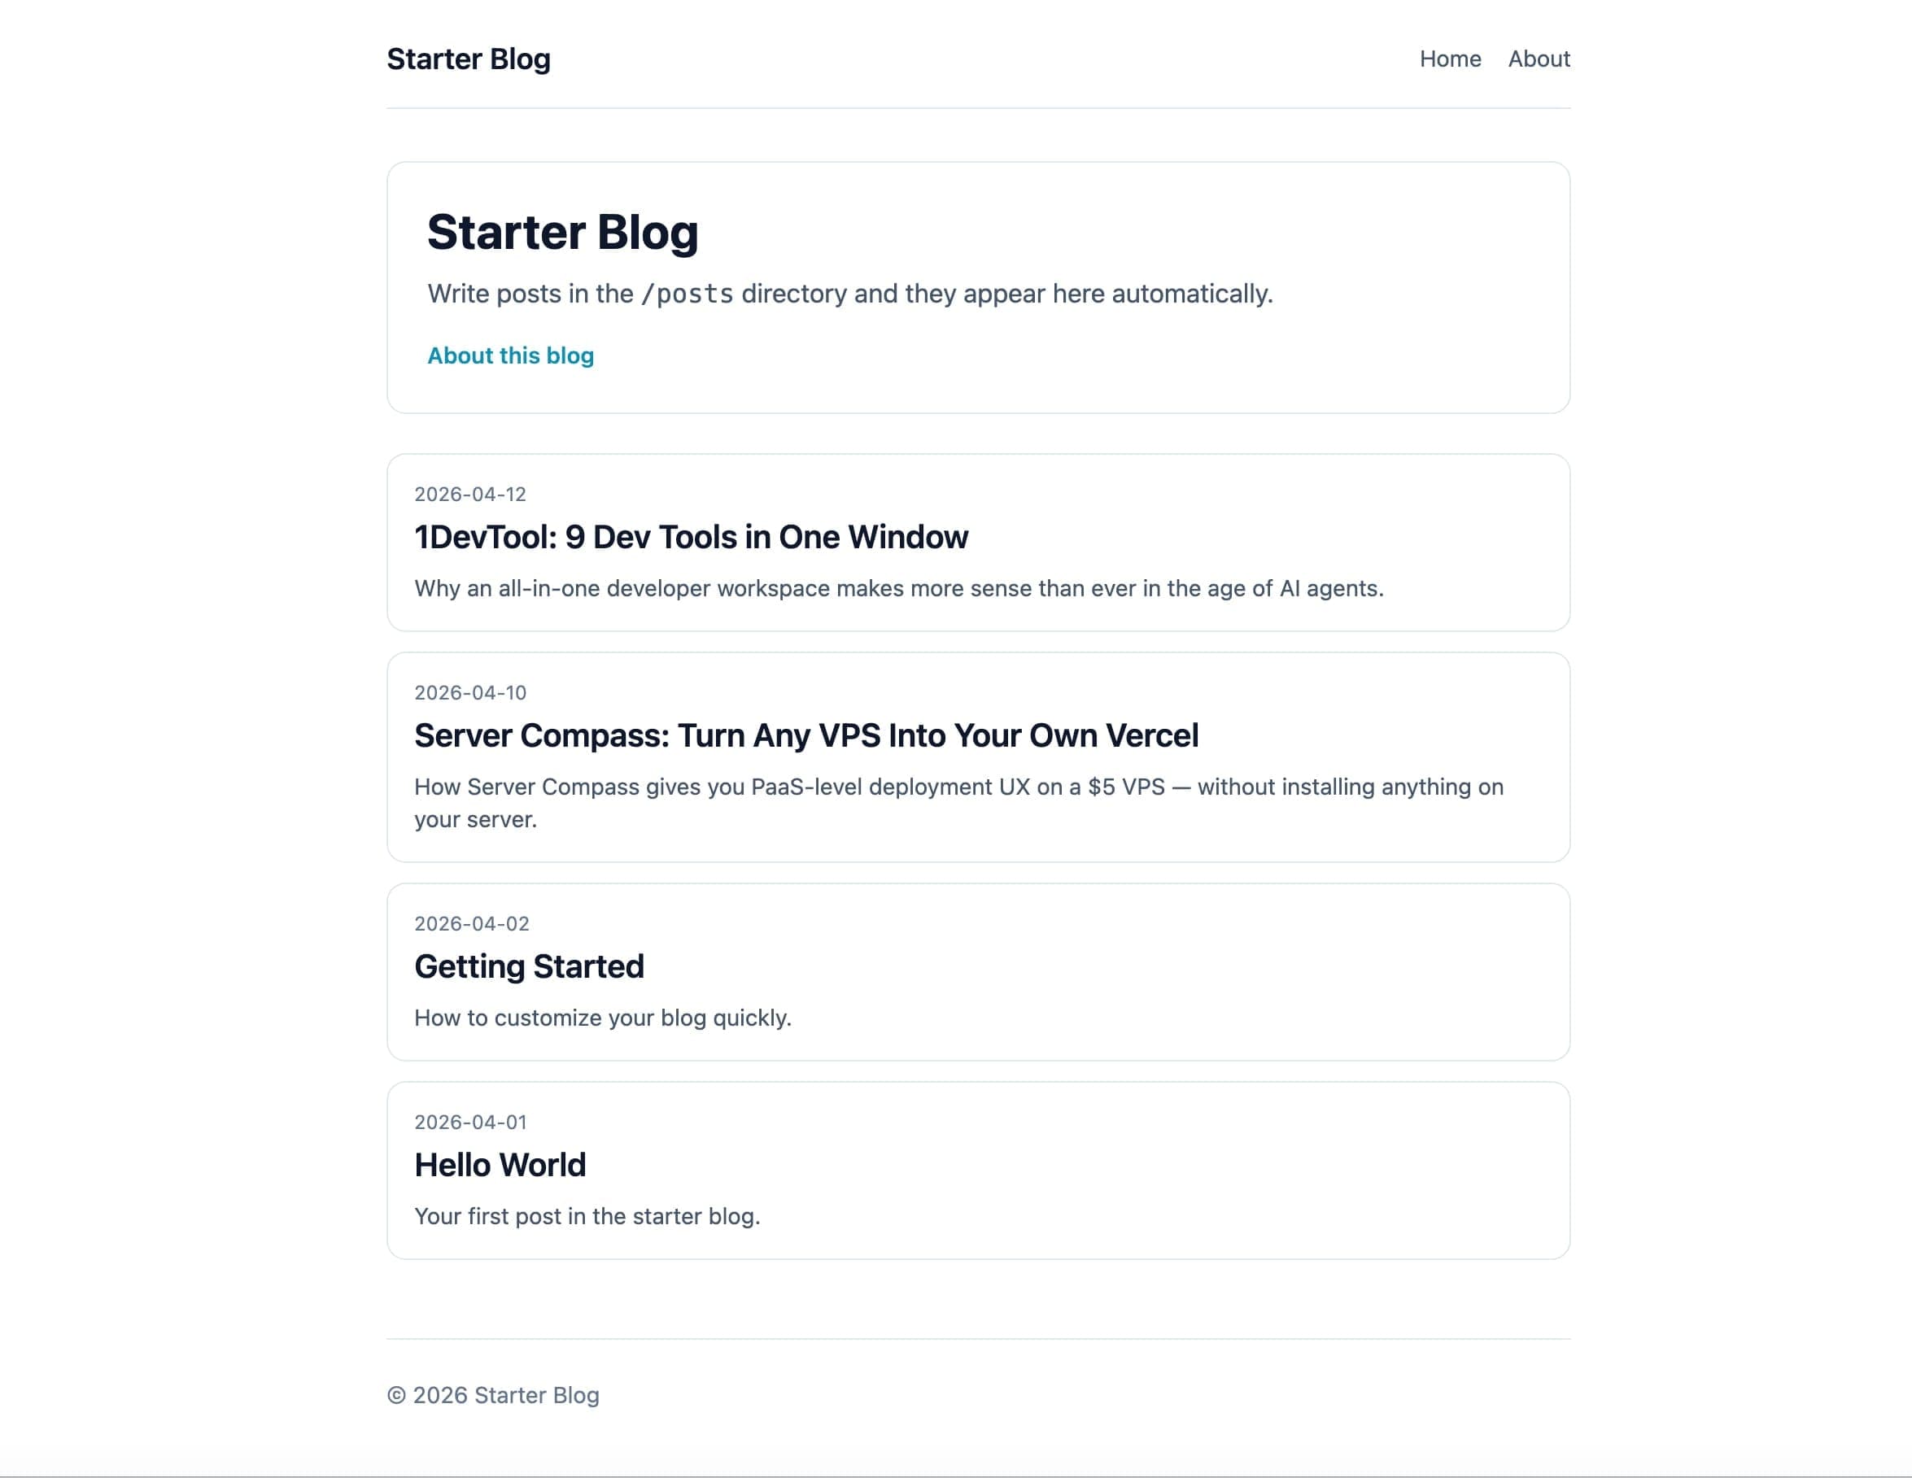1912x1478 pixels.
Task: Select the 1DevTool post card
Action: (978, 543)
